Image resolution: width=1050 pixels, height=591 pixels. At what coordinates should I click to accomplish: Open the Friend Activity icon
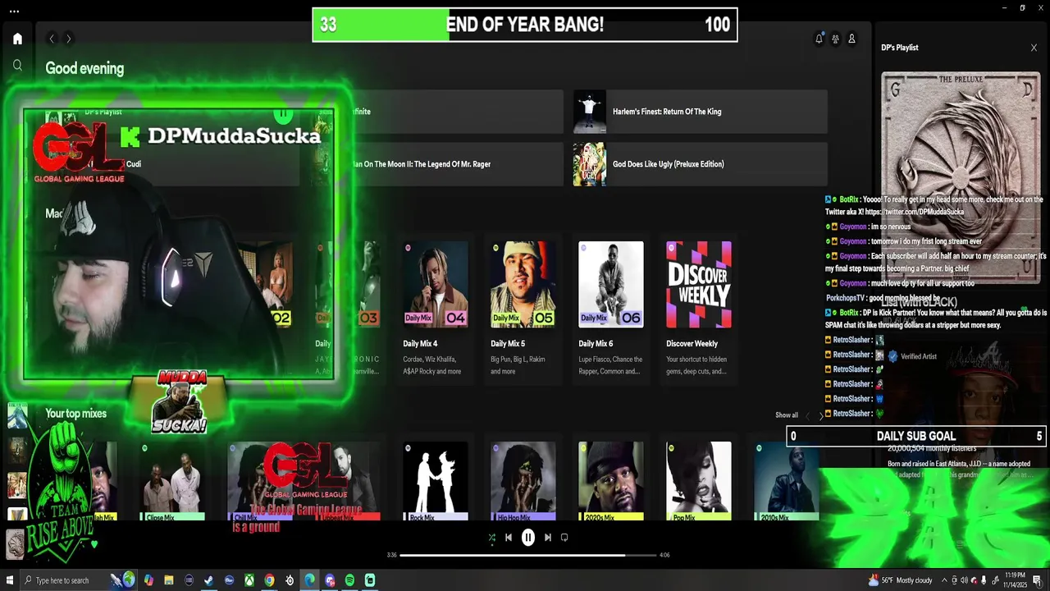point(835,39)
